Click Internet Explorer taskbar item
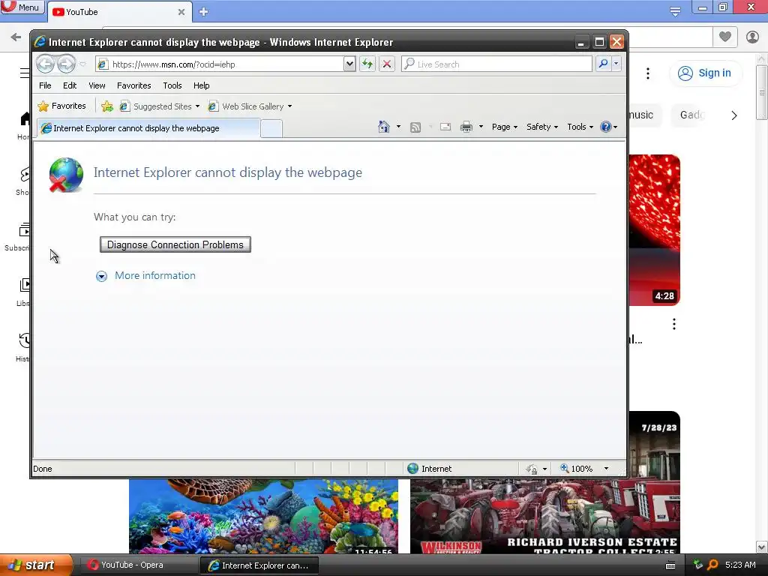The width and height of the screenshot is (768, 576). 259,565
